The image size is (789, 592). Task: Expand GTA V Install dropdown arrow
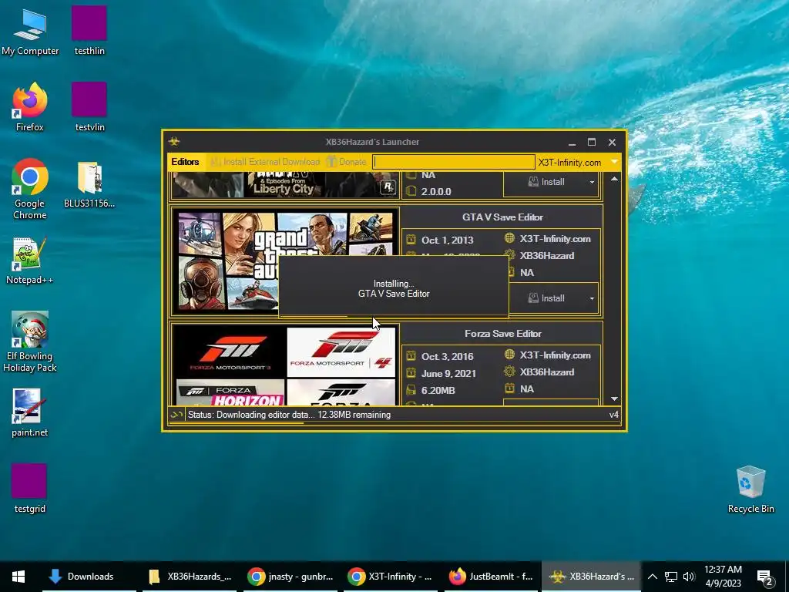pos(592,298)
